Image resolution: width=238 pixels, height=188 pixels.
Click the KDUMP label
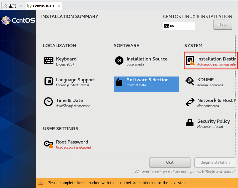pyautogui.click(x=205, y=79)
